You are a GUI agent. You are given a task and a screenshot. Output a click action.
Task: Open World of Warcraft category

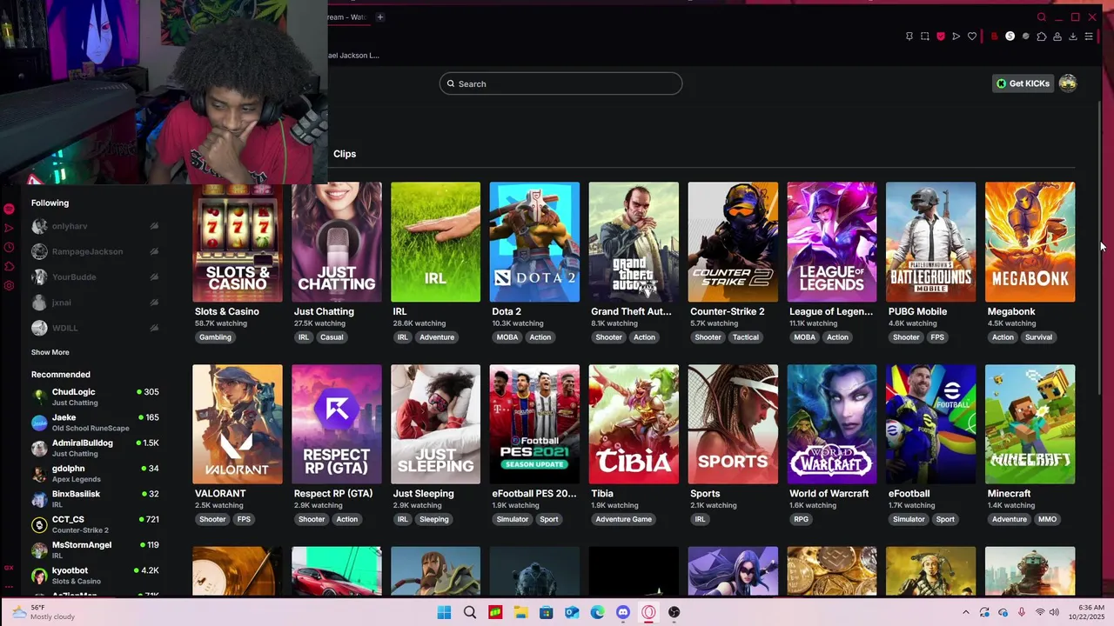coord(832,424)
